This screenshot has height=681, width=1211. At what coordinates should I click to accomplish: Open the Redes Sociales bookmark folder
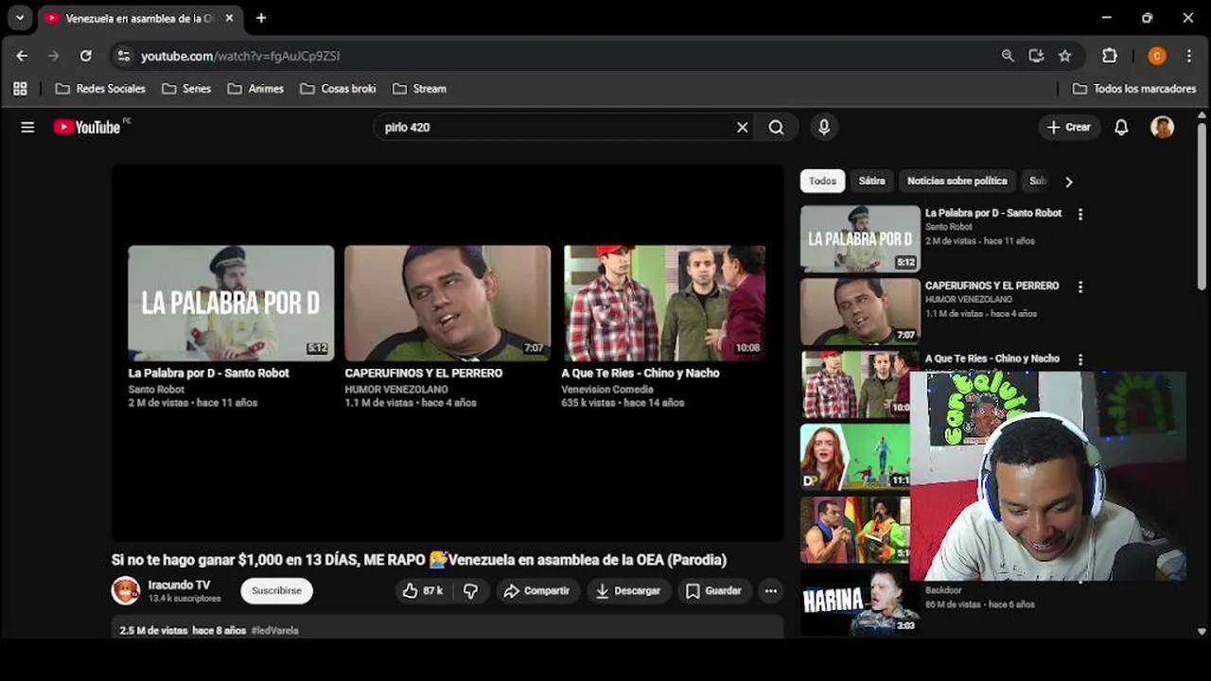coord(100,88)
